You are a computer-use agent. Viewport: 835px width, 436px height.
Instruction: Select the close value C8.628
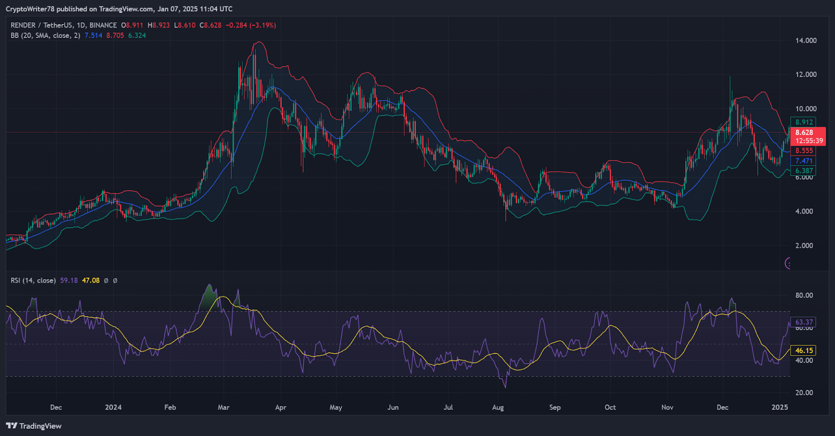coord(210,25)
